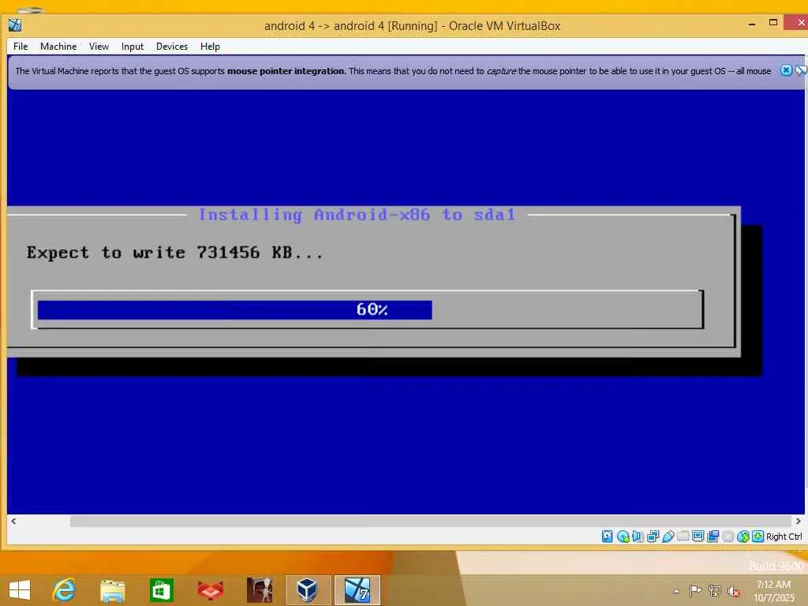This screenshot has width=808, height=606.
Task: Click the audio status icon
Action: [638, 537]
